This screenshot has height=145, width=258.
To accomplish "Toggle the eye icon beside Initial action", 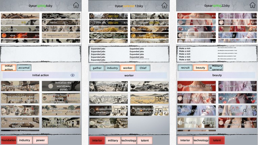I will click(x=73, y=76).
